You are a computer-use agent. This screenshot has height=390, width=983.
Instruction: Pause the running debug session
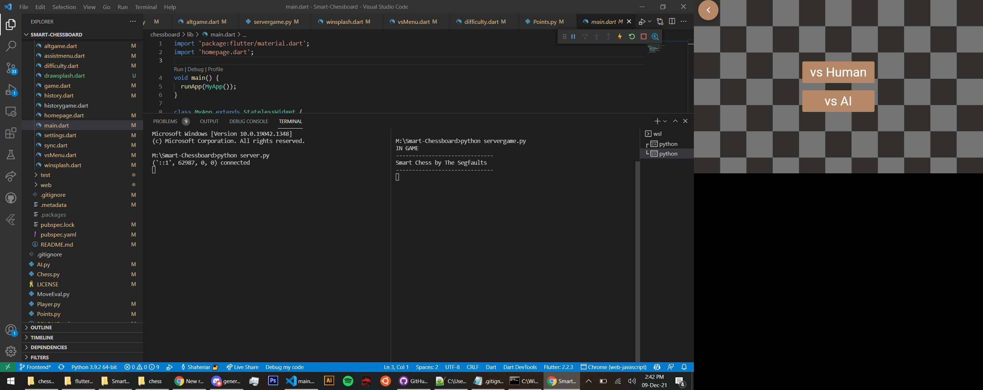pyautogui.click(x=573, y=36)
